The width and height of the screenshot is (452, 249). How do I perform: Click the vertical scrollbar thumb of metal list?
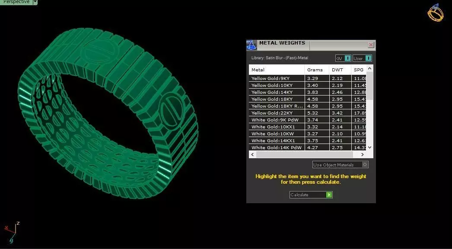point(370,86)
